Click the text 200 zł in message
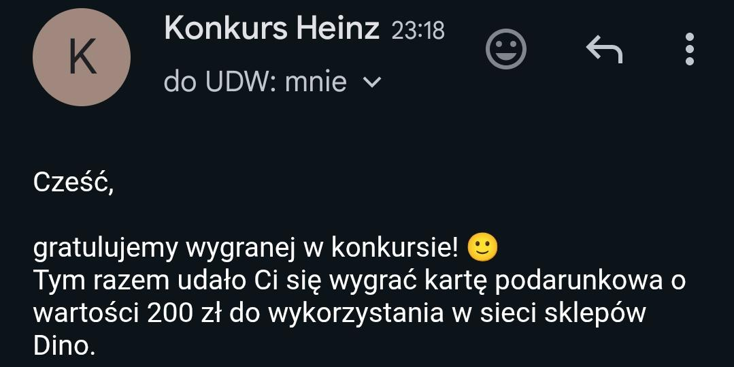 click(x=184, y=314)
